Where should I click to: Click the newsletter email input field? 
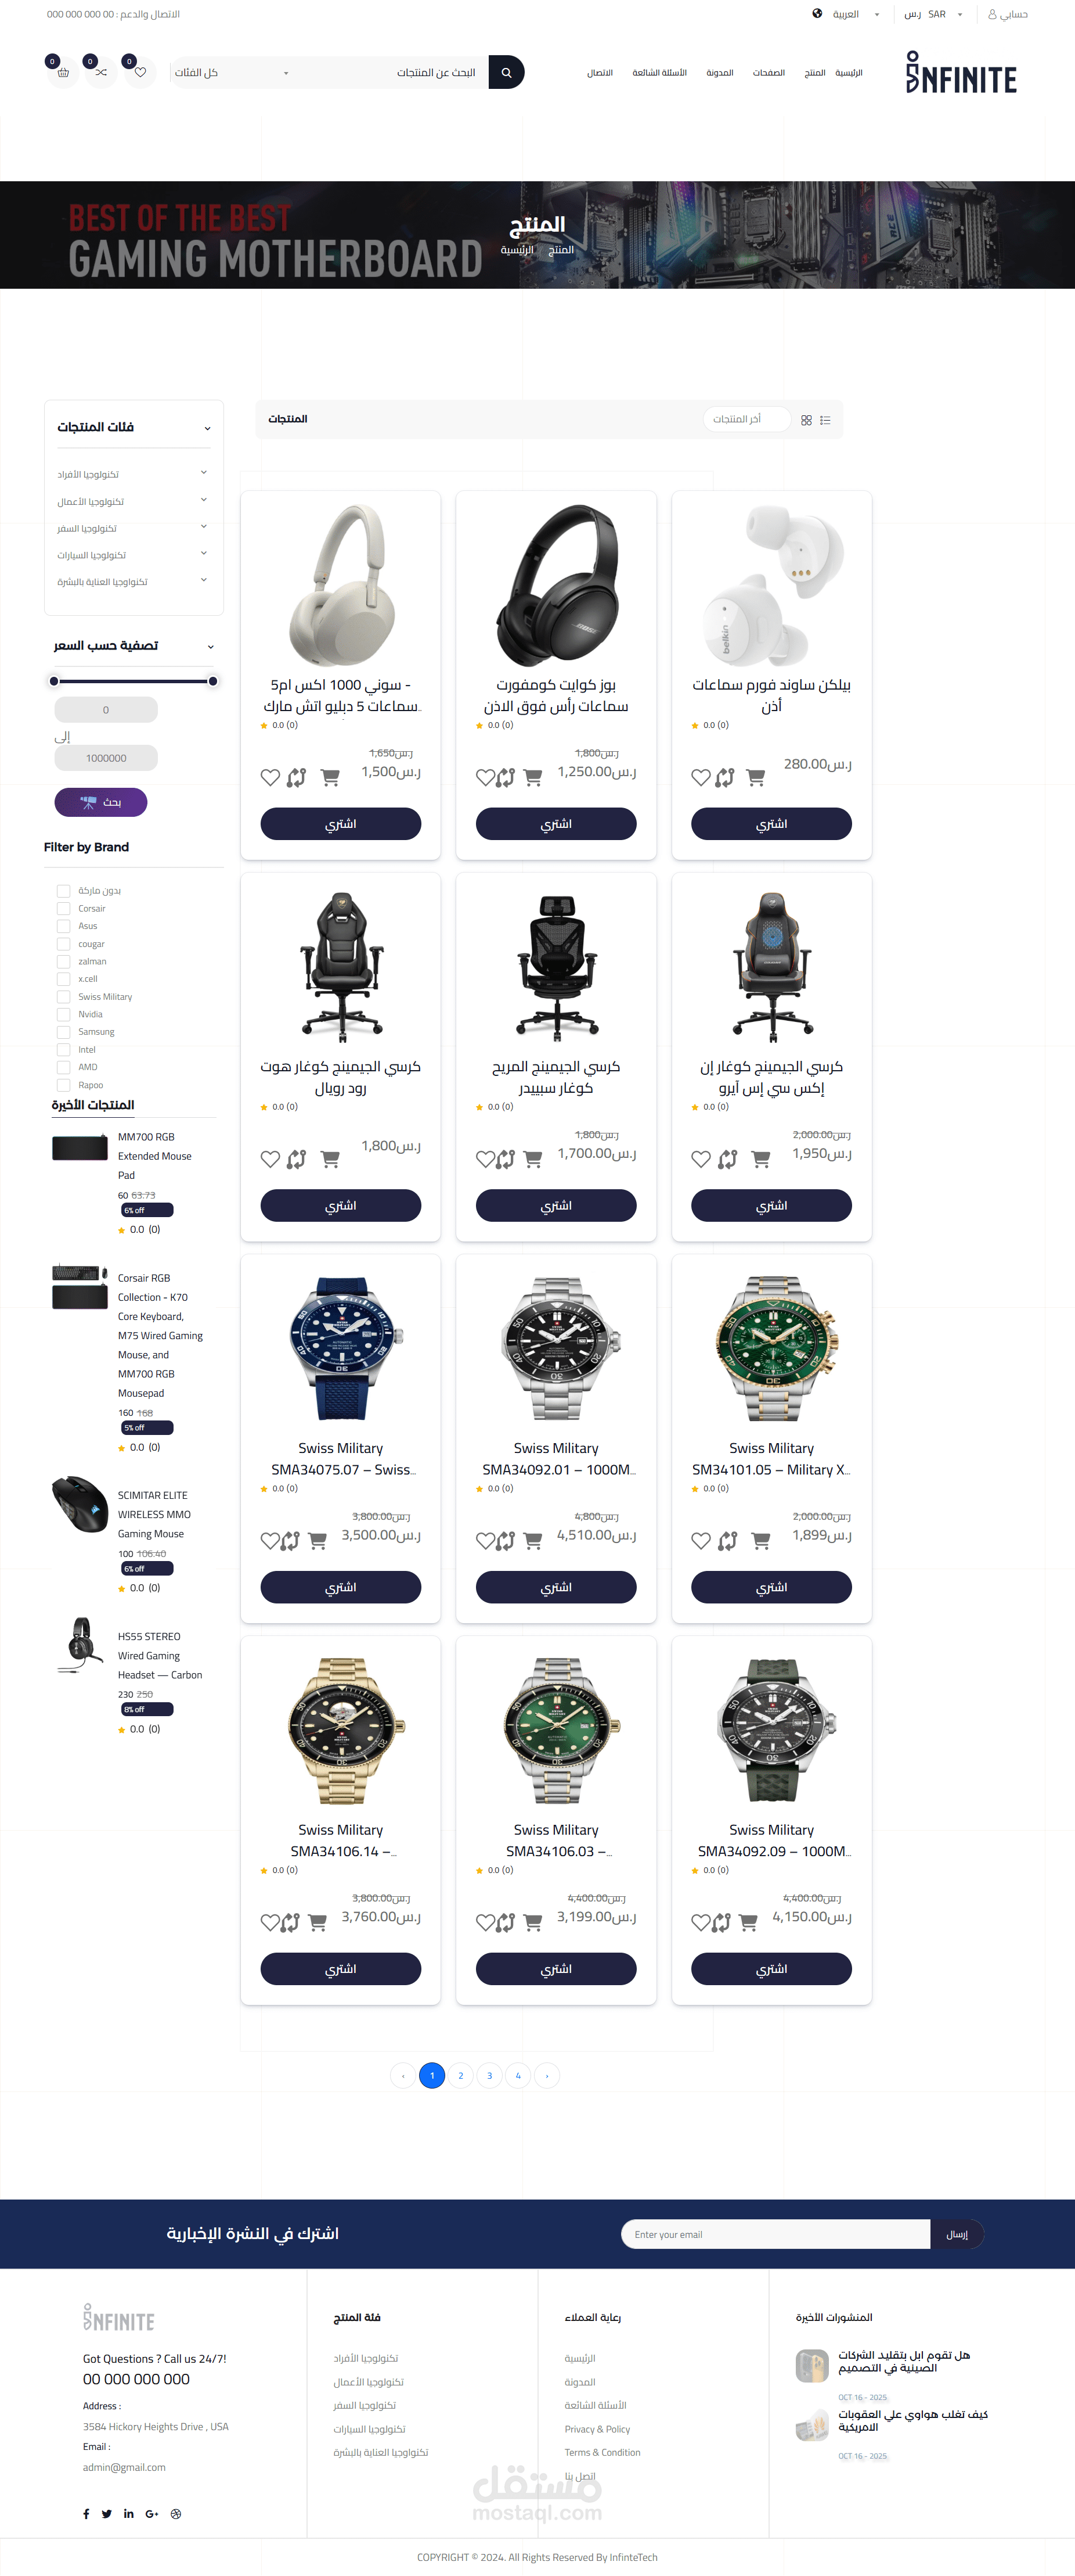pyautogui.click(x=775, y=2234)
